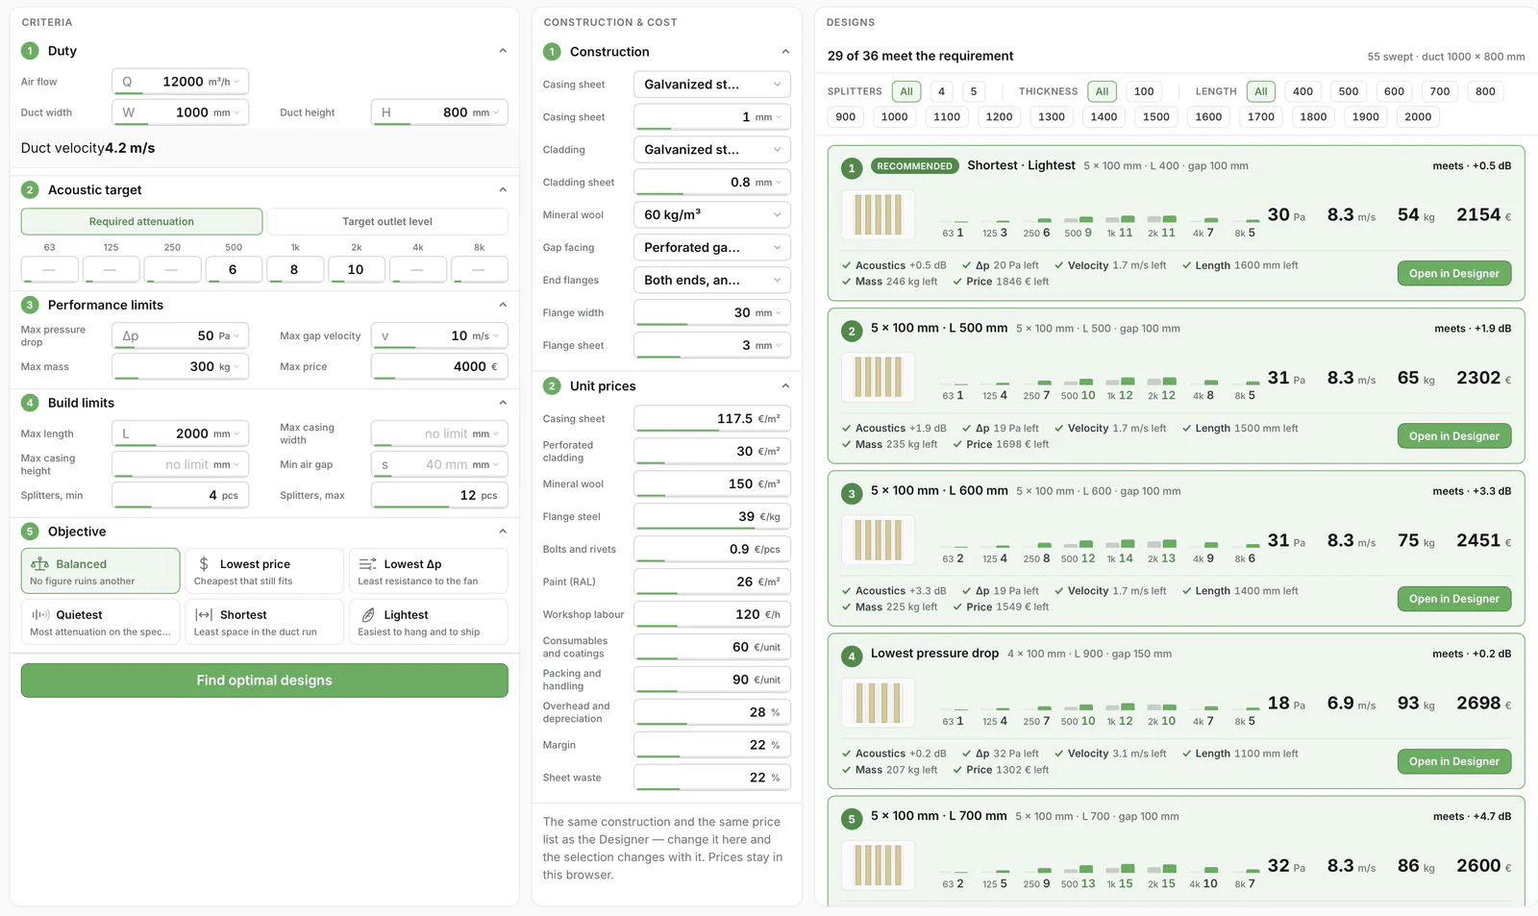Click step 1 badge beside Duty

coord(30,51)
